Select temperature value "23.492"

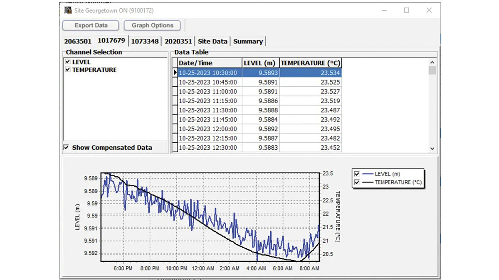coord(311,119)
